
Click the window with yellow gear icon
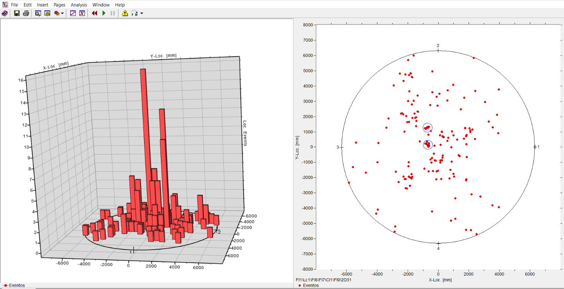(x=48, y=13)
